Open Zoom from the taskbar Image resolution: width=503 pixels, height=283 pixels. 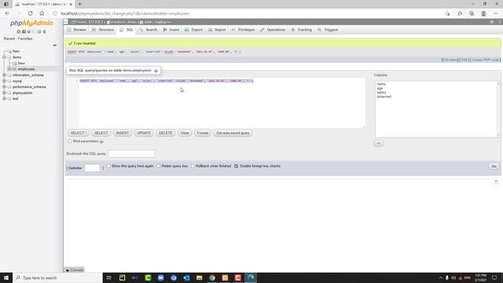tap(160, 277)
